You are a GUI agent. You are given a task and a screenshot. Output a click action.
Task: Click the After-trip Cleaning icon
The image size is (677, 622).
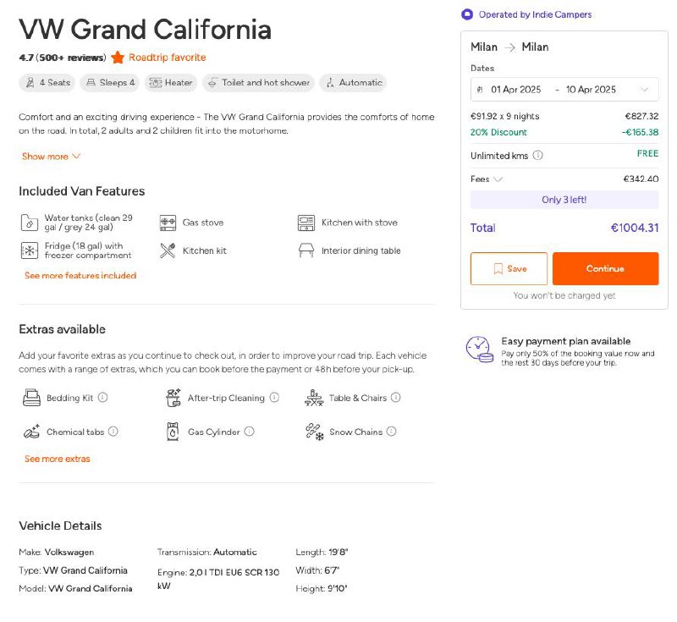point(173,398)
